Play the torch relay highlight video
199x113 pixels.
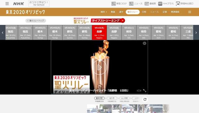point(99,67)
